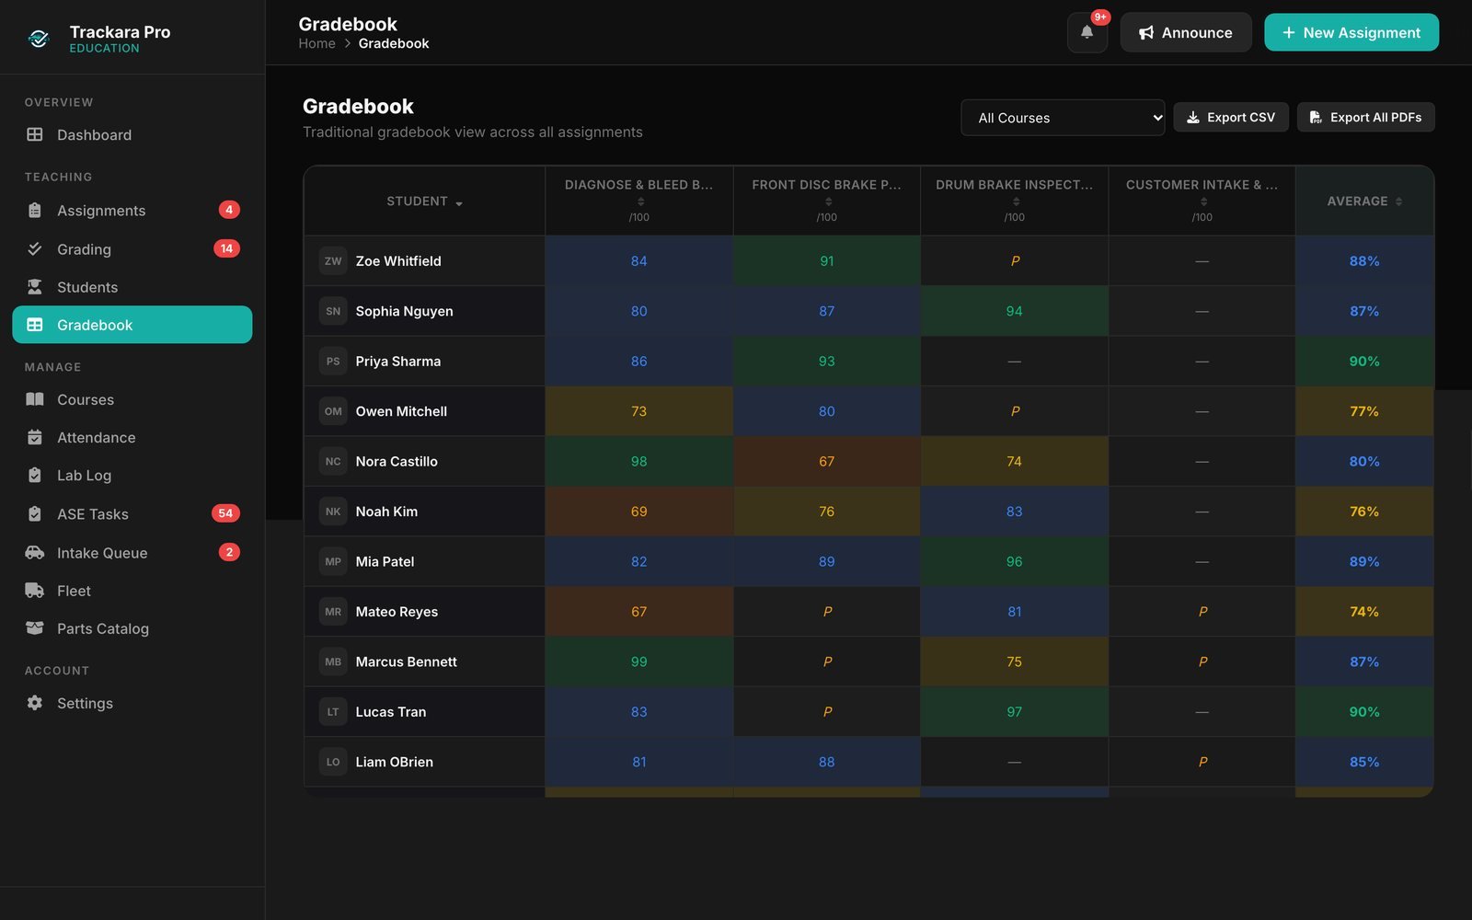Image resolution: width=1472 pixels, height=920 pixels.
Task: Click the Students graduate icon
Action: pos(35,287)
